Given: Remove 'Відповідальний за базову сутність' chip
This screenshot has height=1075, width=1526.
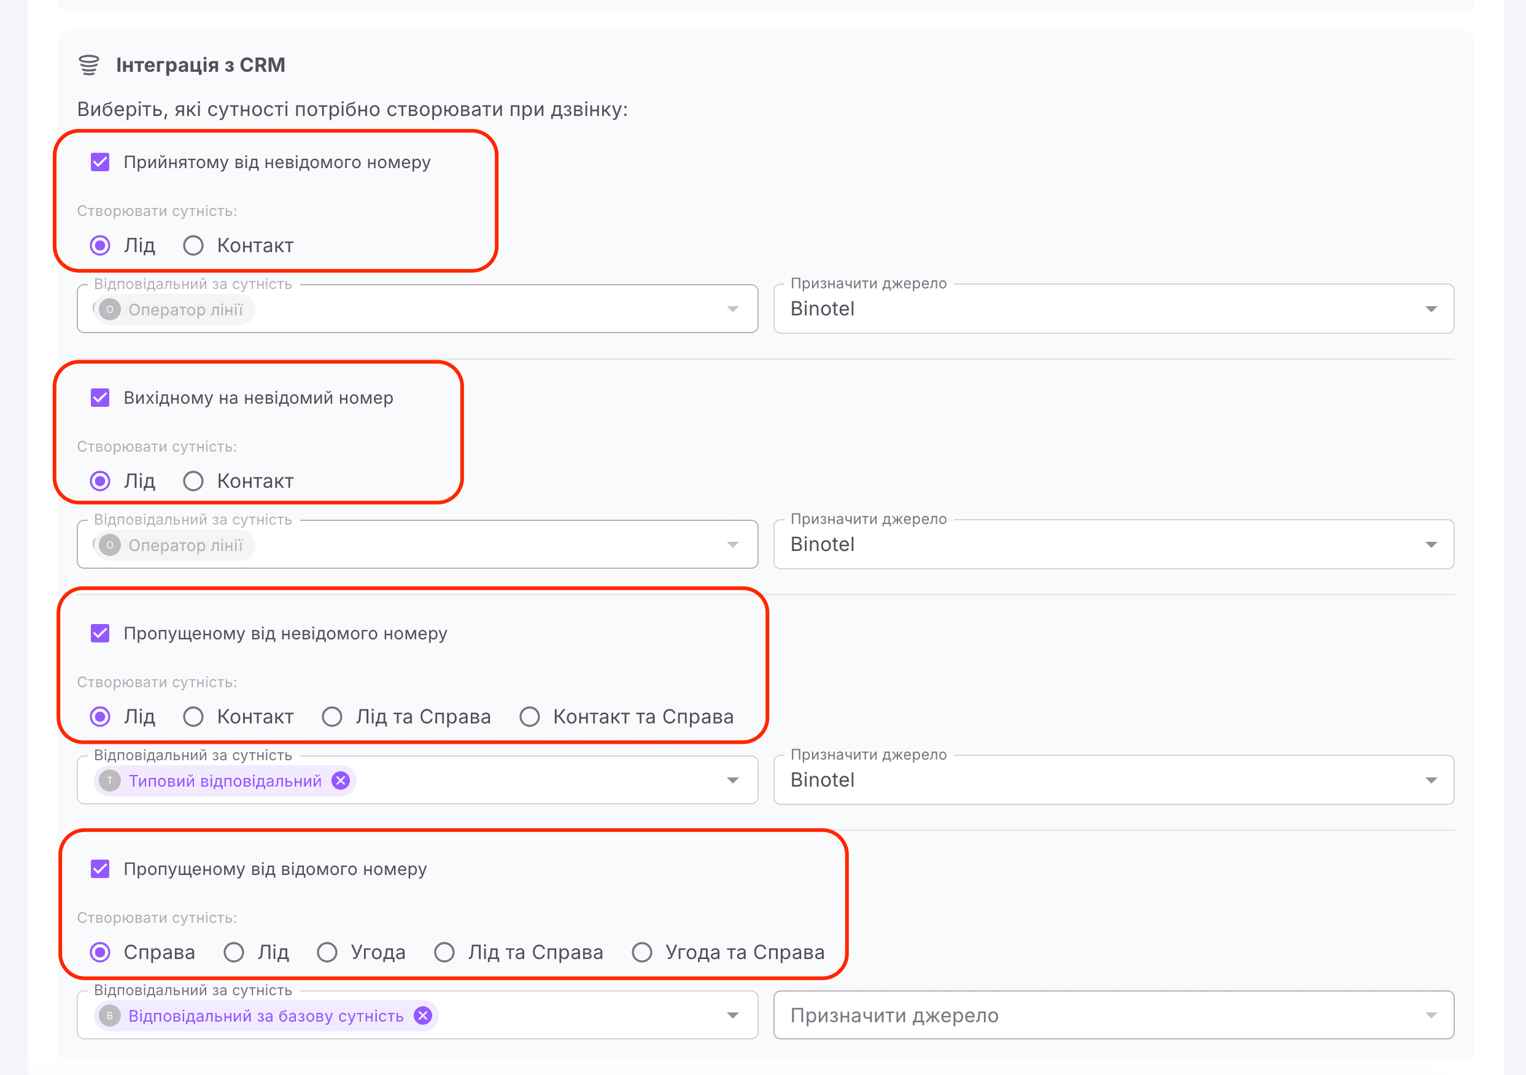Looking at the screenshot, I should coord(423,1016).
